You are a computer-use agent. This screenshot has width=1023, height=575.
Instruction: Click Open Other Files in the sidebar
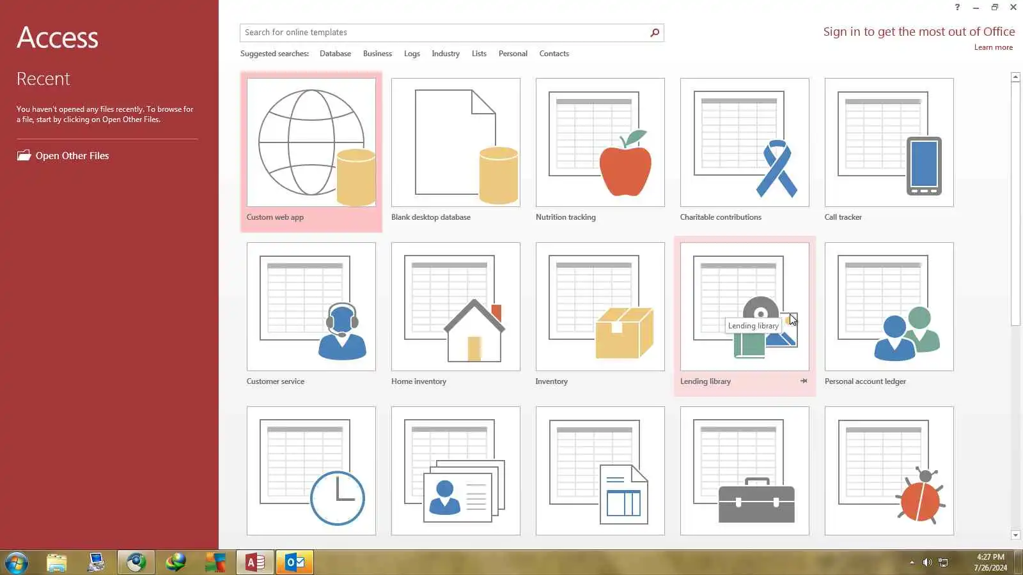pyautogui.click(x=63, y=156)
